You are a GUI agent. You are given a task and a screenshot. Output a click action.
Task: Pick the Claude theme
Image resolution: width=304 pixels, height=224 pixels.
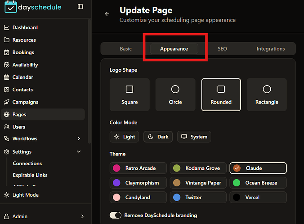[258, 168]
